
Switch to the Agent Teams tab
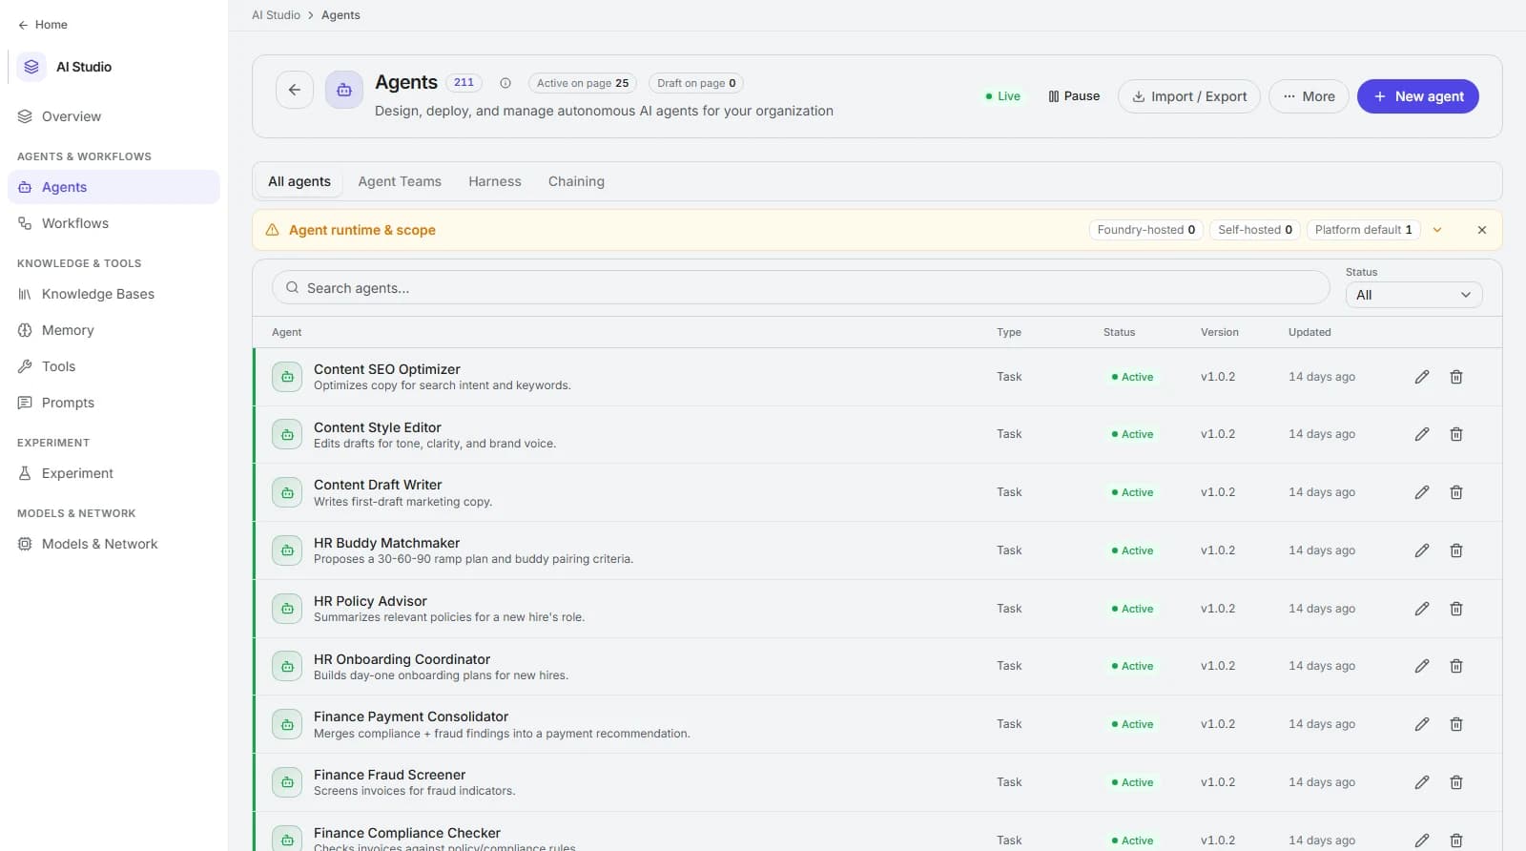[x=400, y=181]
